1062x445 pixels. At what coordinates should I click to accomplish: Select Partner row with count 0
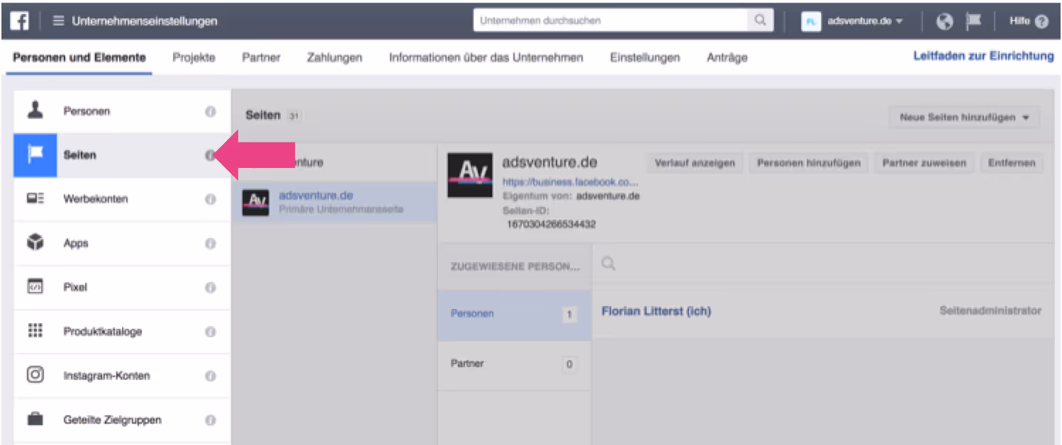click(x=514, y=364)
